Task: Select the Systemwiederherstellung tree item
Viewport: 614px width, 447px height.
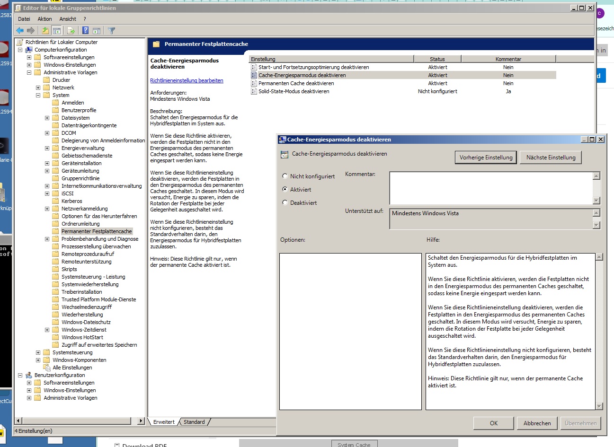Action: pyautogui.click(x=90, y=284)
